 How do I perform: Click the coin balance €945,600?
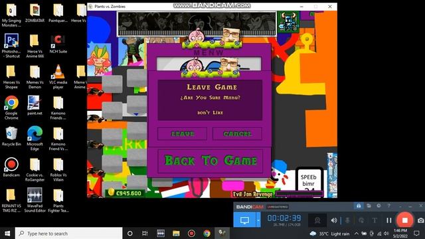coord(125,193)
